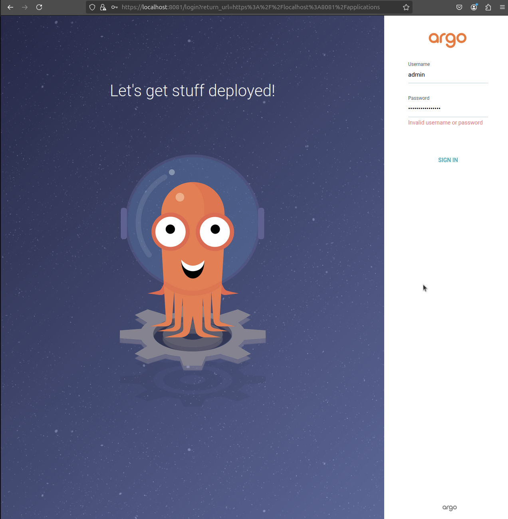Click the 'Invalid username or password' message
The image size is (508, 519).
pyautogui.click(x=445, y=123)
